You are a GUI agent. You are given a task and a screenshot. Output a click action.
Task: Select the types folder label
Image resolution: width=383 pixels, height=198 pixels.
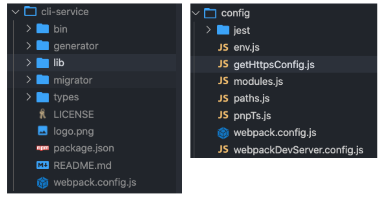[66, 97]
